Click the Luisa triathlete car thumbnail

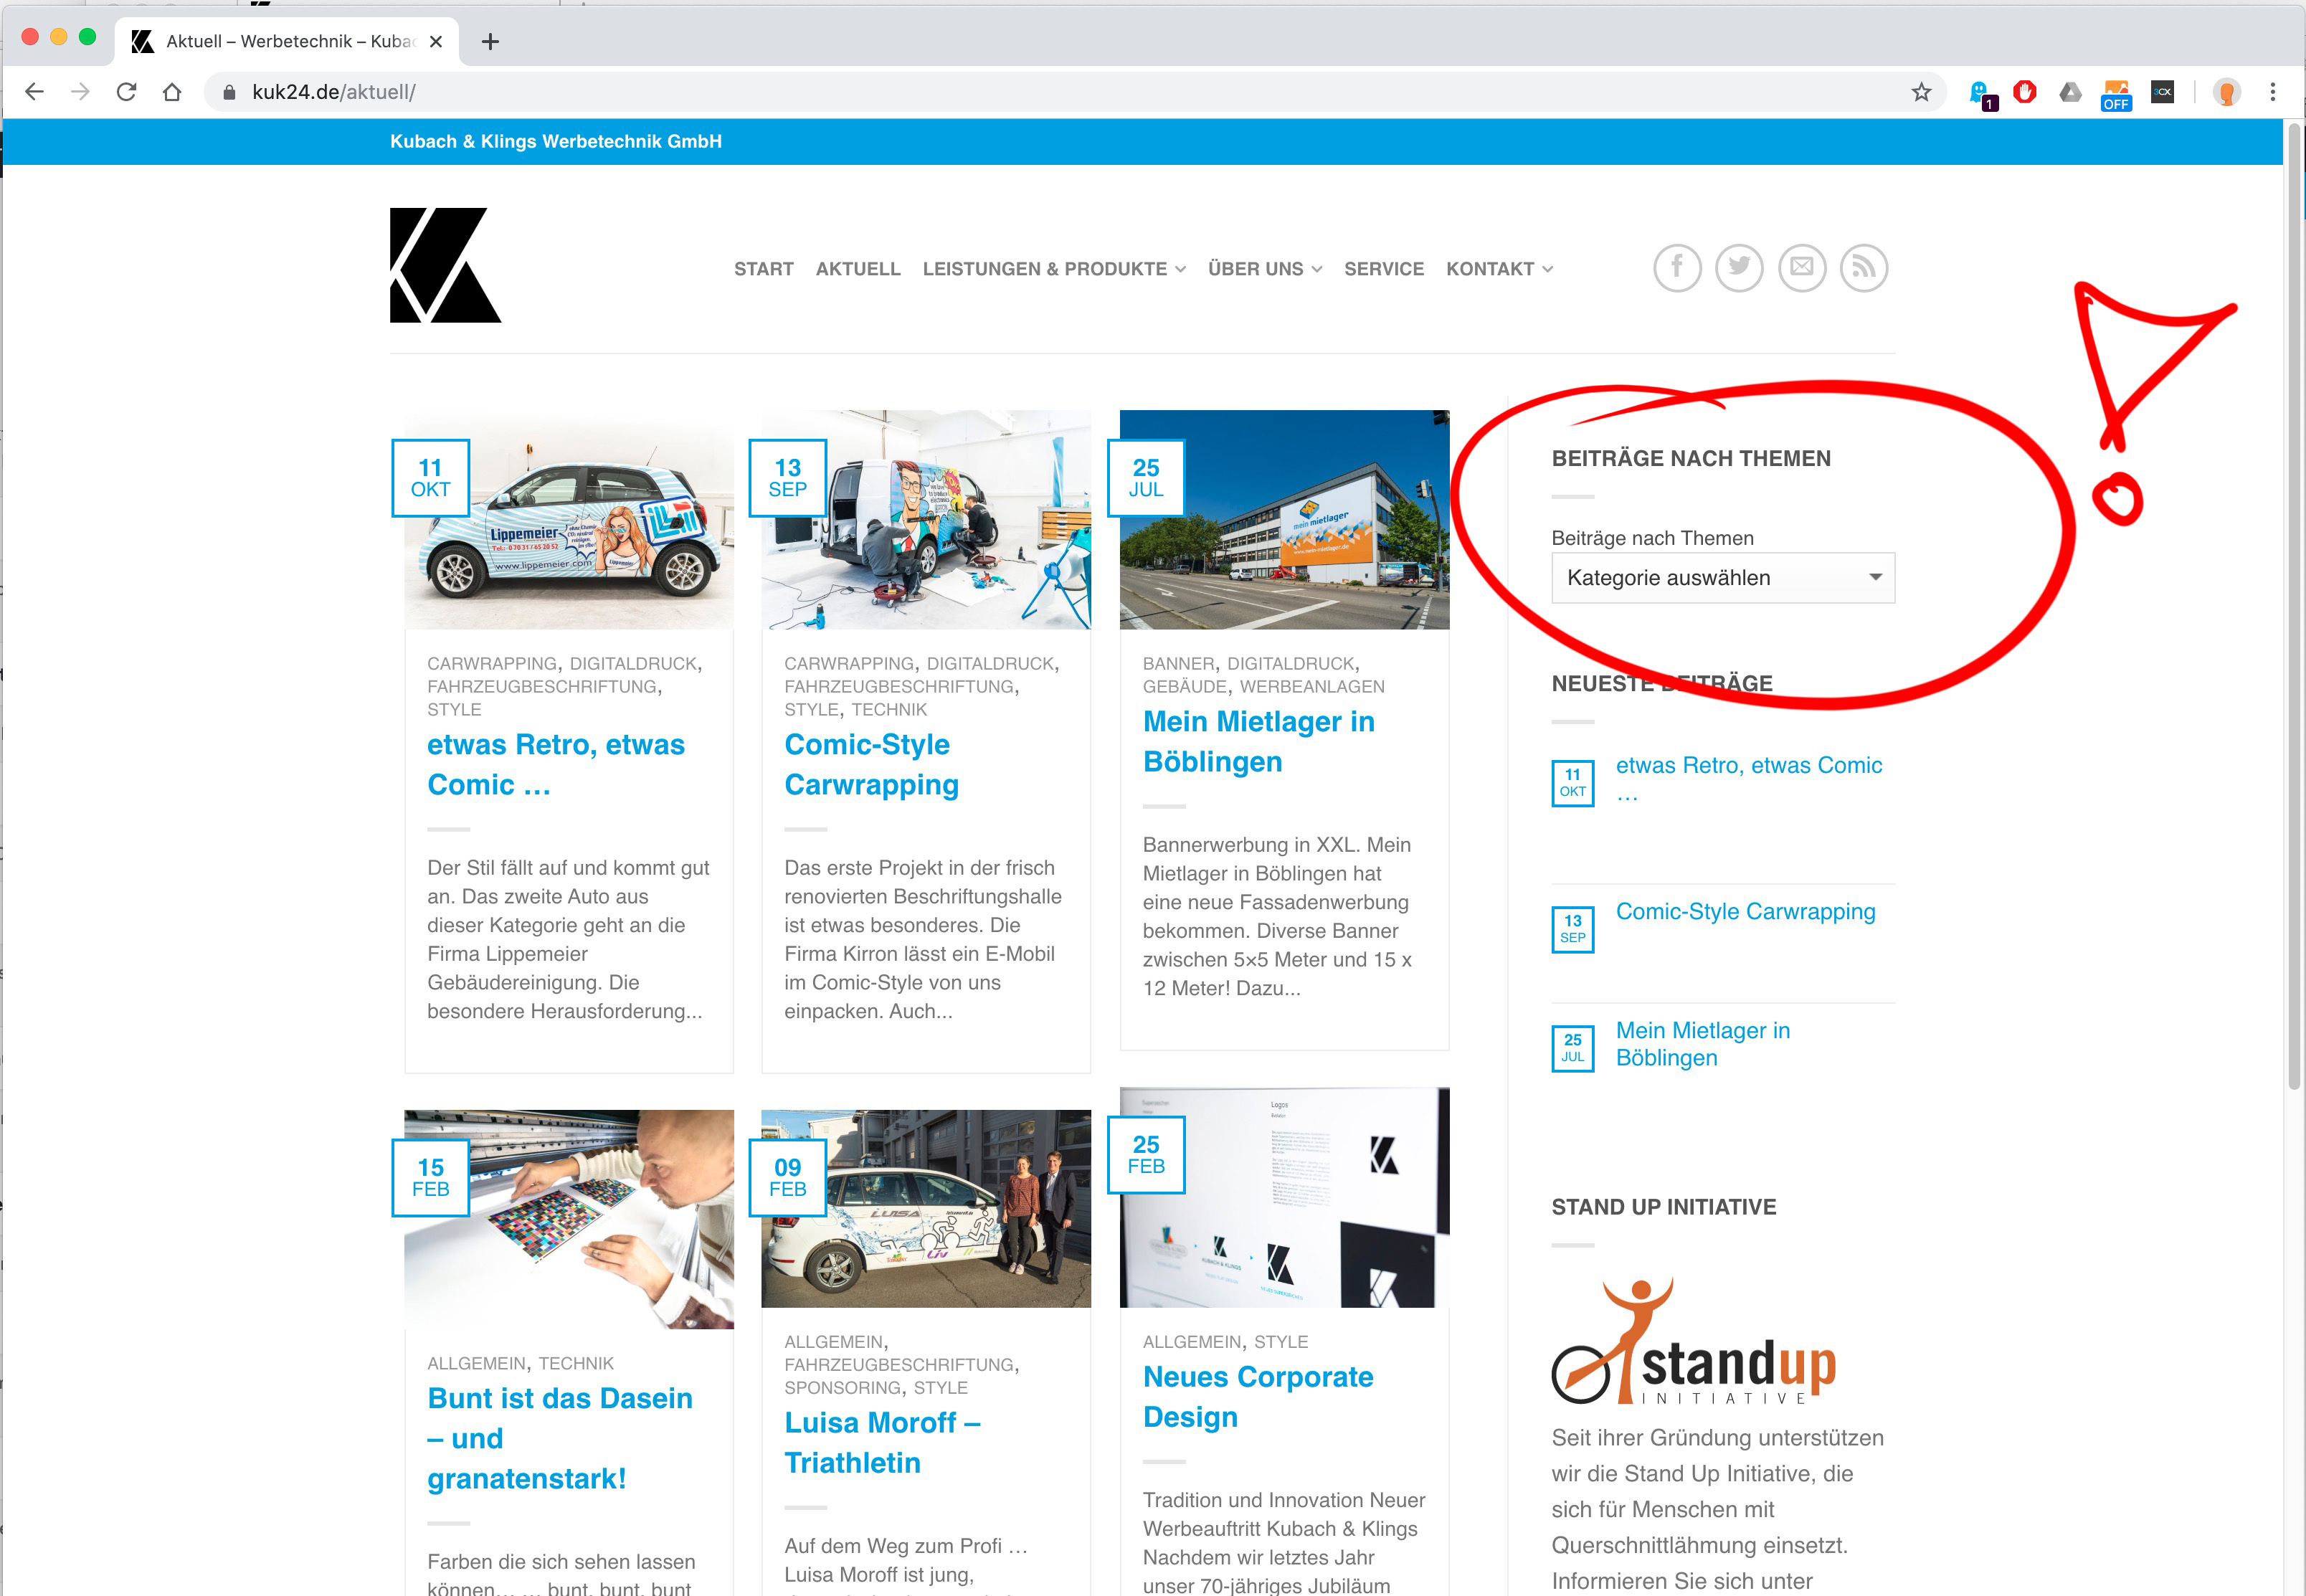click(926, 1208)
